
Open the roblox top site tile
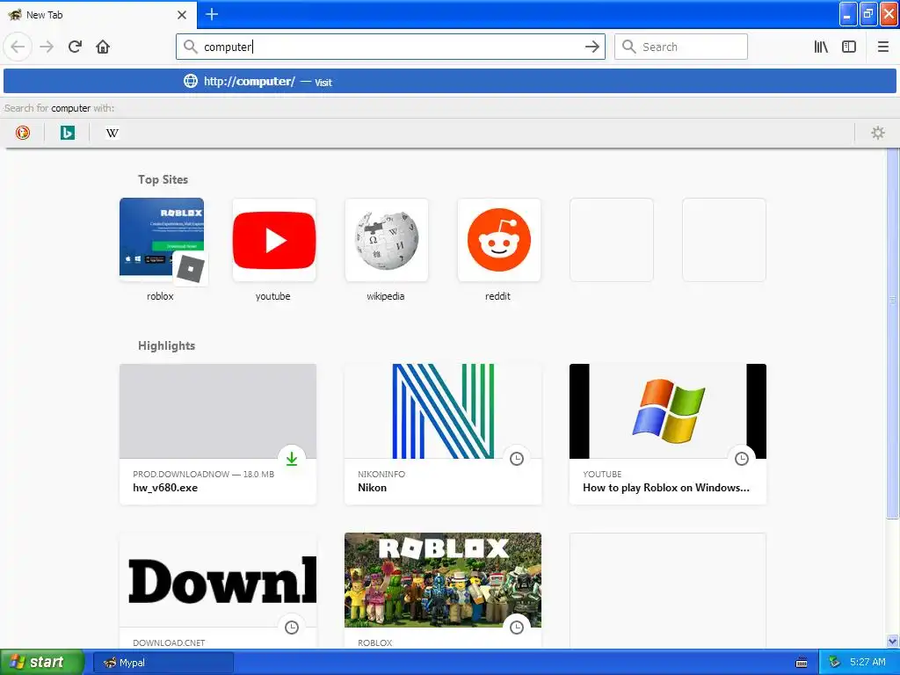click(162, 240)
